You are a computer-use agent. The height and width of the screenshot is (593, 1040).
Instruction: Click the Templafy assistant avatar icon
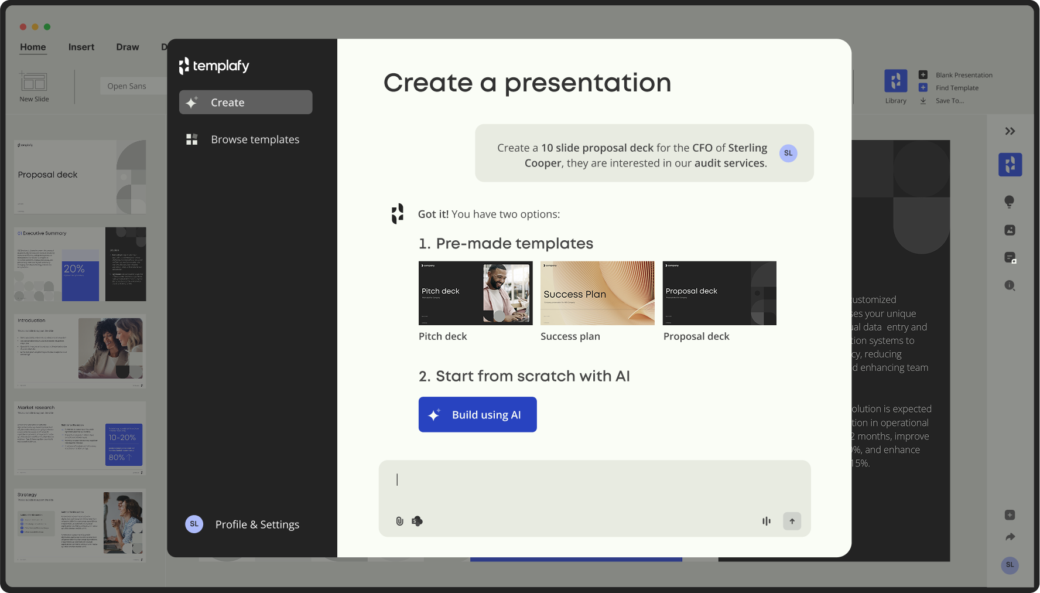pos(398,214)
